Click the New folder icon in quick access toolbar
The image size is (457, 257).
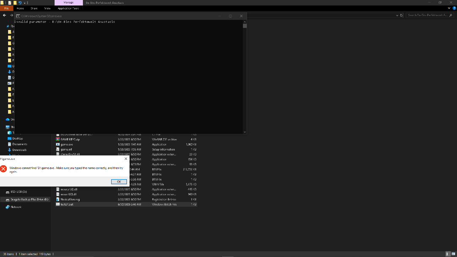15,3
